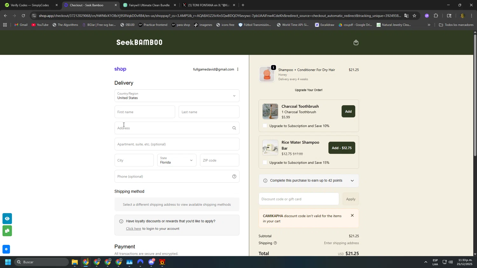
Task: Open File Explorer from taskbar
Action: pyautogui.click(x=75, y=262)
